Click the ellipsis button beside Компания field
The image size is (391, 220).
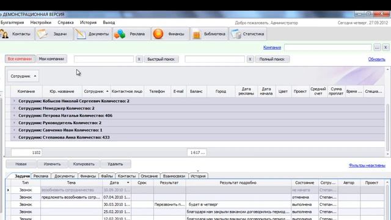coord(377,48)
